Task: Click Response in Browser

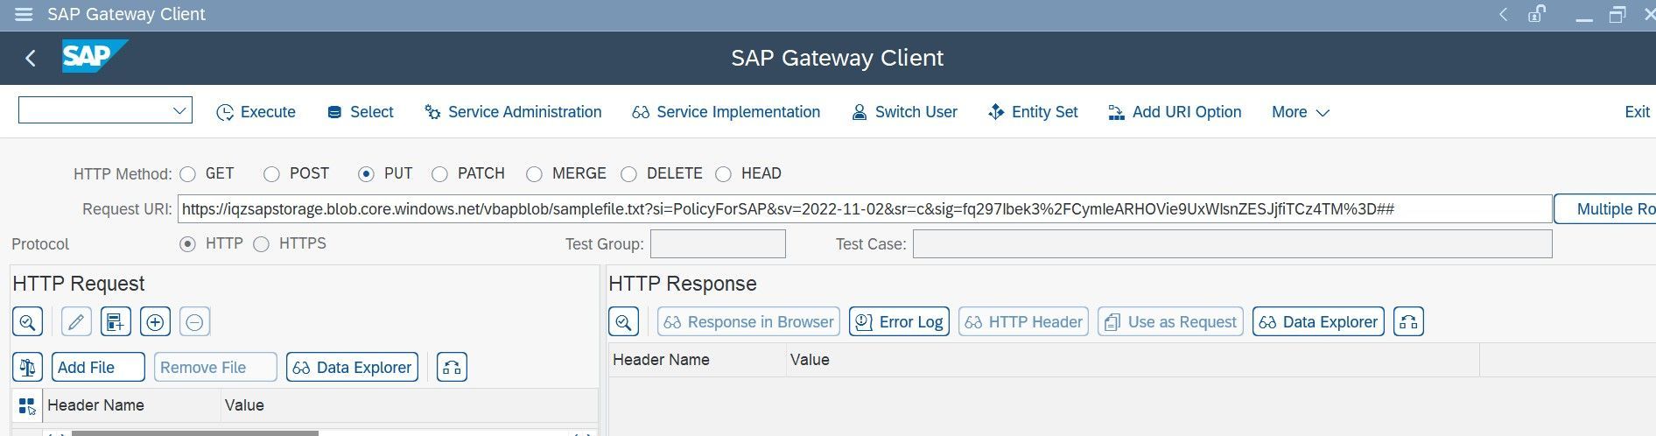Action: click(x=748, y=322)
